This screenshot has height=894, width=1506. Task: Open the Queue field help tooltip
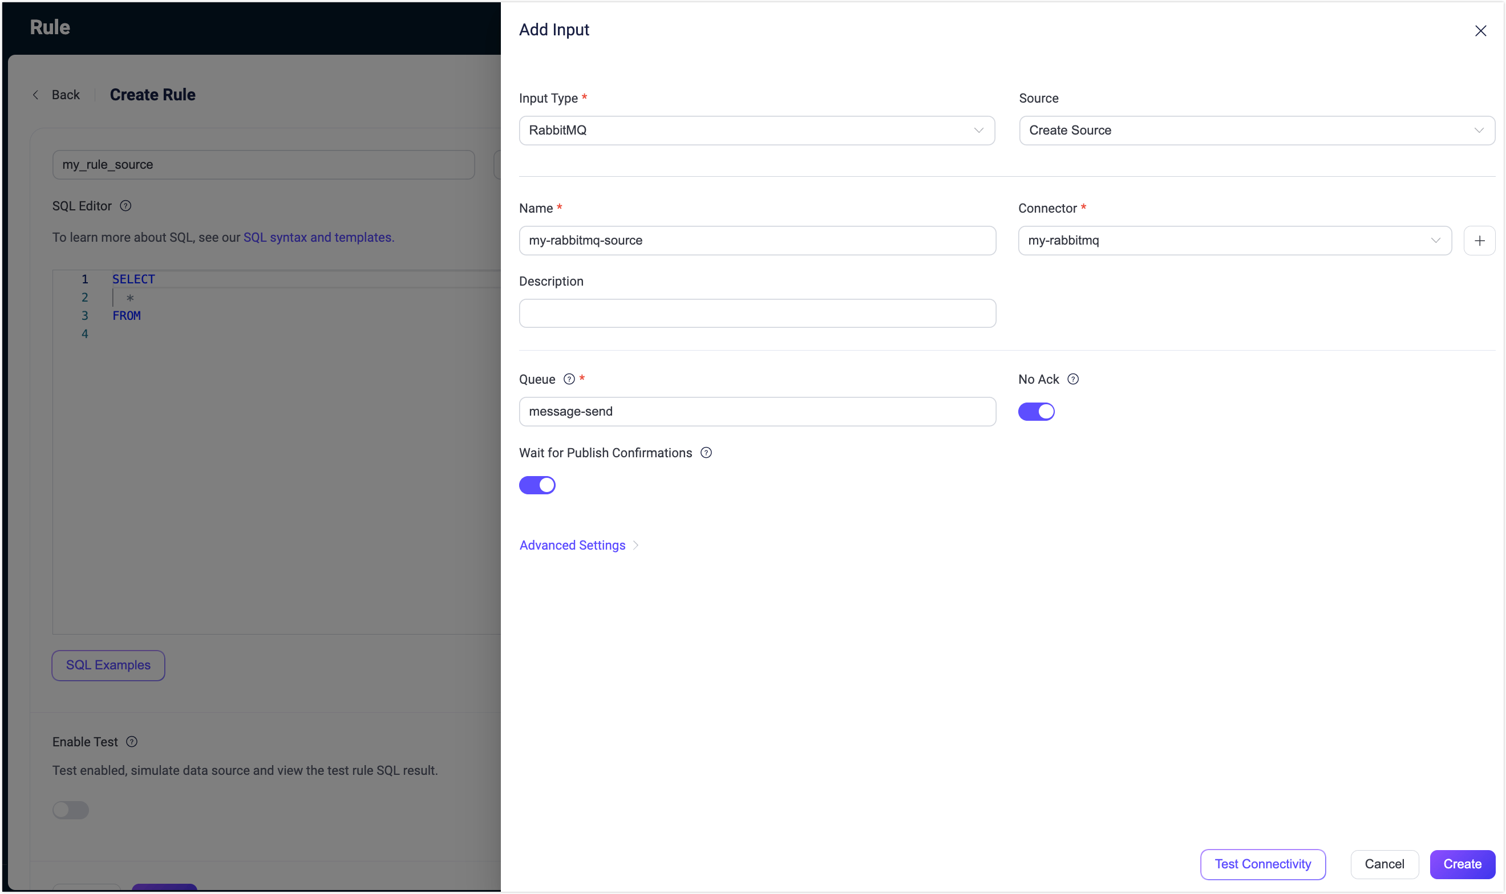coord(569,379)
